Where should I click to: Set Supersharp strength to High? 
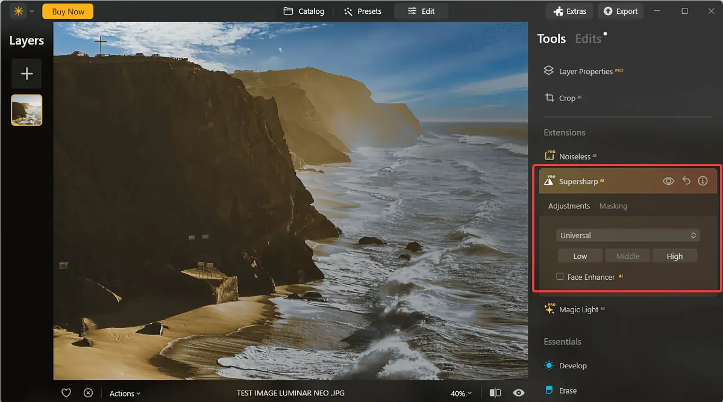(x=674, y=256)
